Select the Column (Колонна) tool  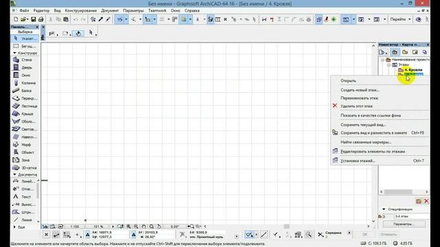(25, 83)
